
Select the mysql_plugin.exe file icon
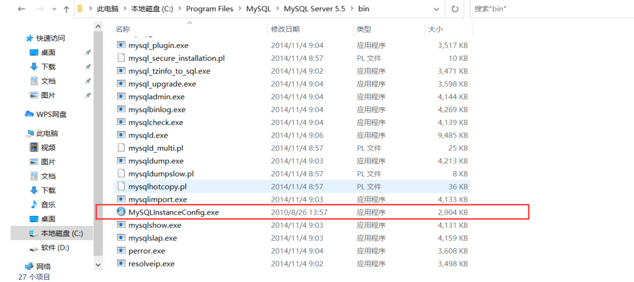tap(121, 45)
